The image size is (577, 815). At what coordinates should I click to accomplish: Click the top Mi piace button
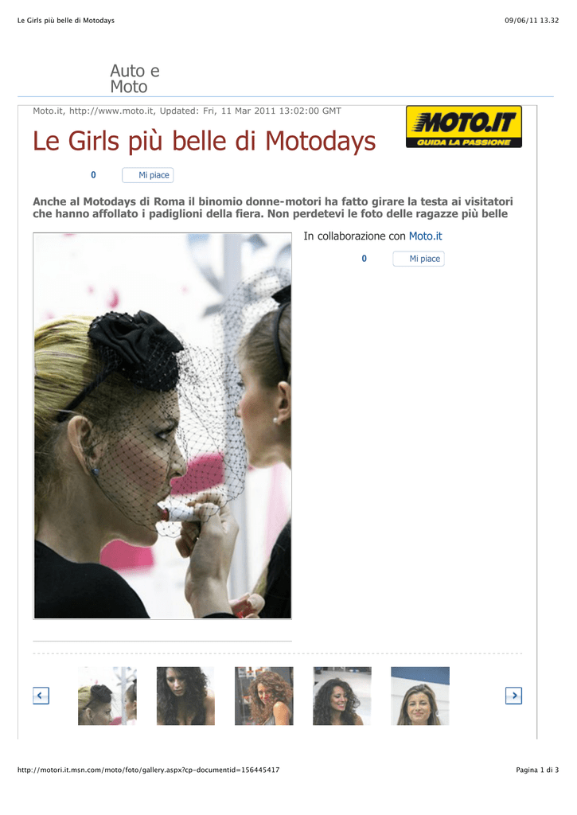coord(147,175)
